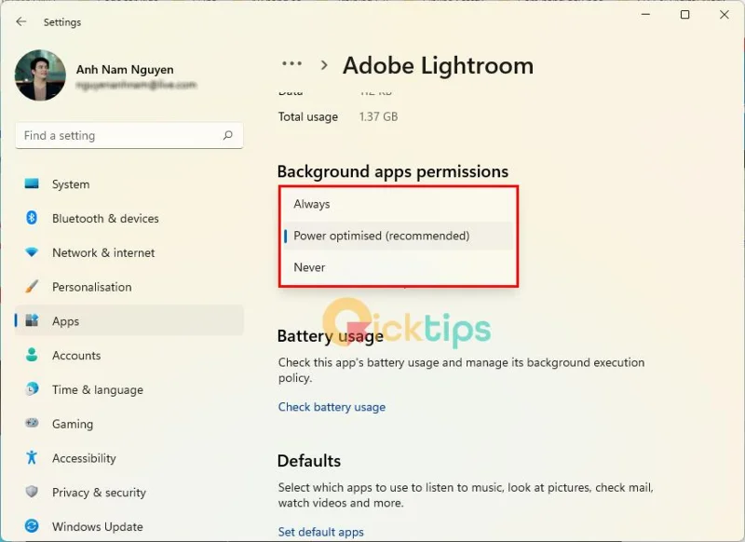The height and width of the screenshot is (542, 745).
Task: Click the Apps icon in sidebar
Action: (x=32, y=320)
